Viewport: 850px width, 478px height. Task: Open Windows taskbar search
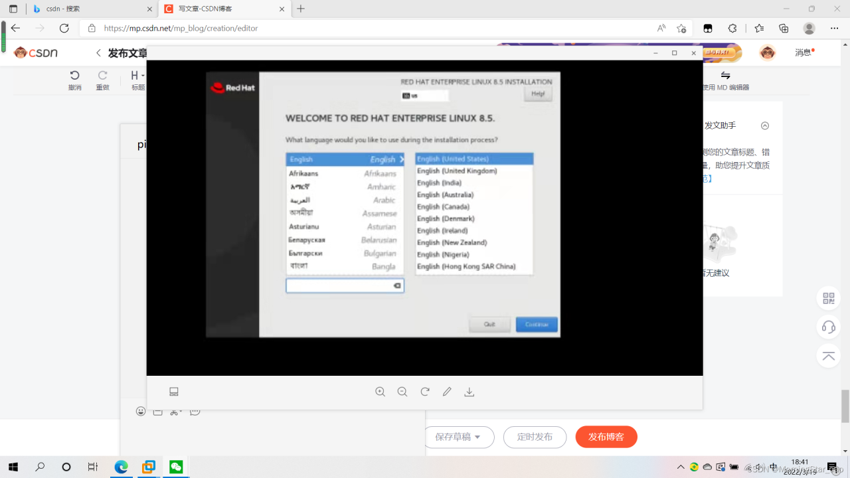[x=40, y=467]
